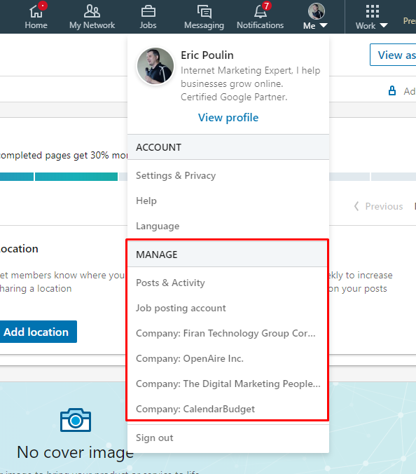Manage Company: Firan Technology Group
The image size is (416, 474).
point(226,333)
